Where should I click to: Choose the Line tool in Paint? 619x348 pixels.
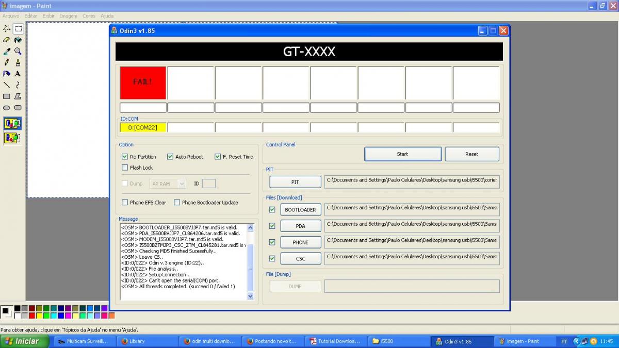[x=7, y=85]
